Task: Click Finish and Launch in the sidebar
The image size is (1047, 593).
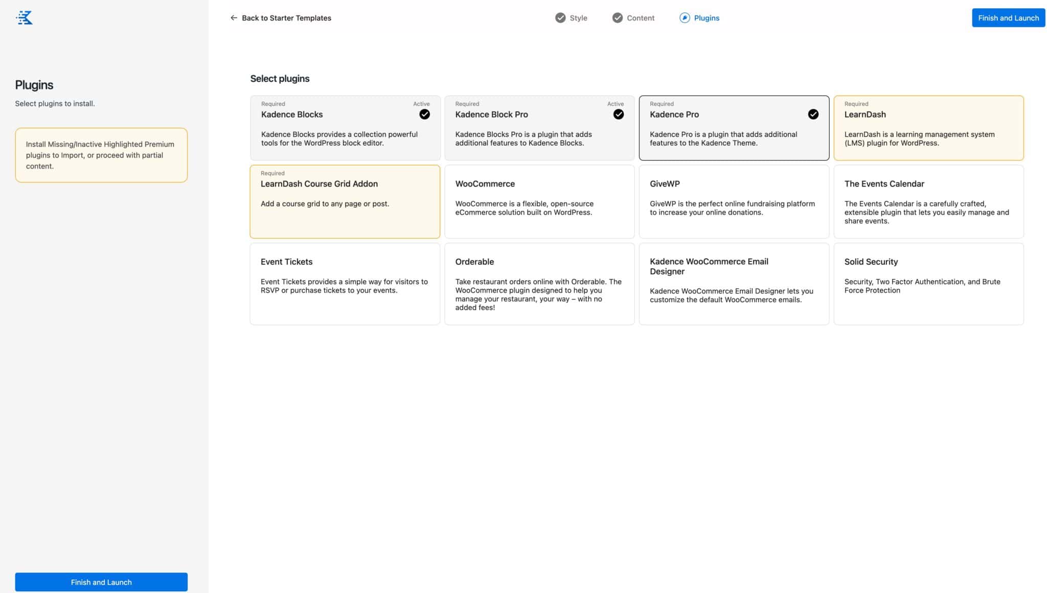Action: pos(101,582)
